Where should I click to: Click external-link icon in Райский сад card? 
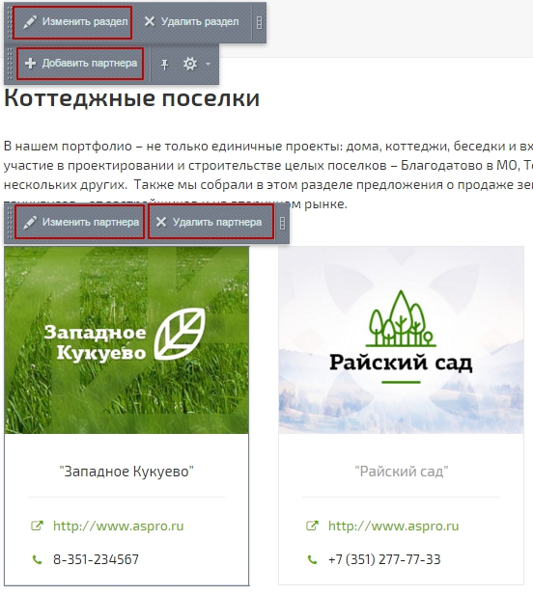coord(312,526)
